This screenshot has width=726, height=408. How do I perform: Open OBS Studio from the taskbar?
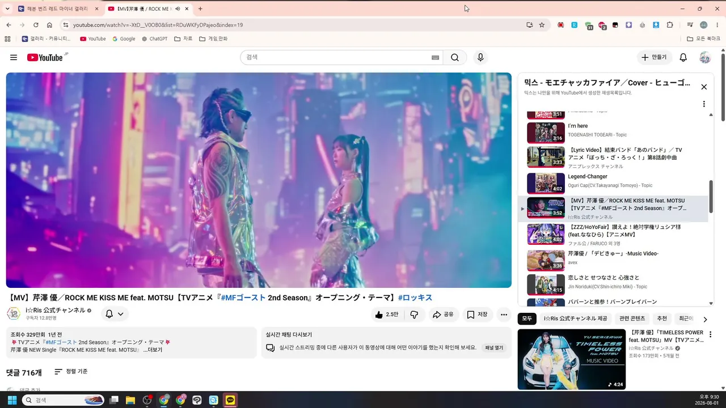[x=147, y=400]
